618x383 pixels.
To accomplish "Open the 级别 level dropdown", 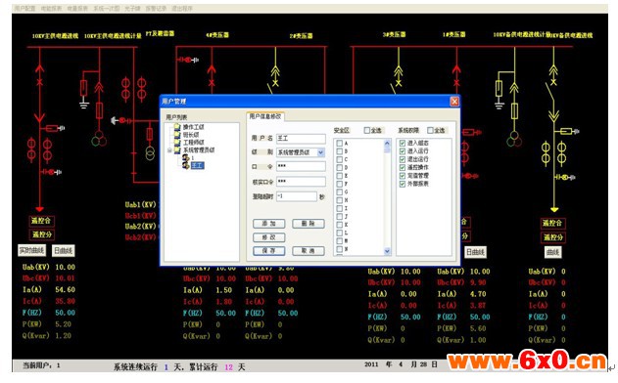I will (321, 152).
